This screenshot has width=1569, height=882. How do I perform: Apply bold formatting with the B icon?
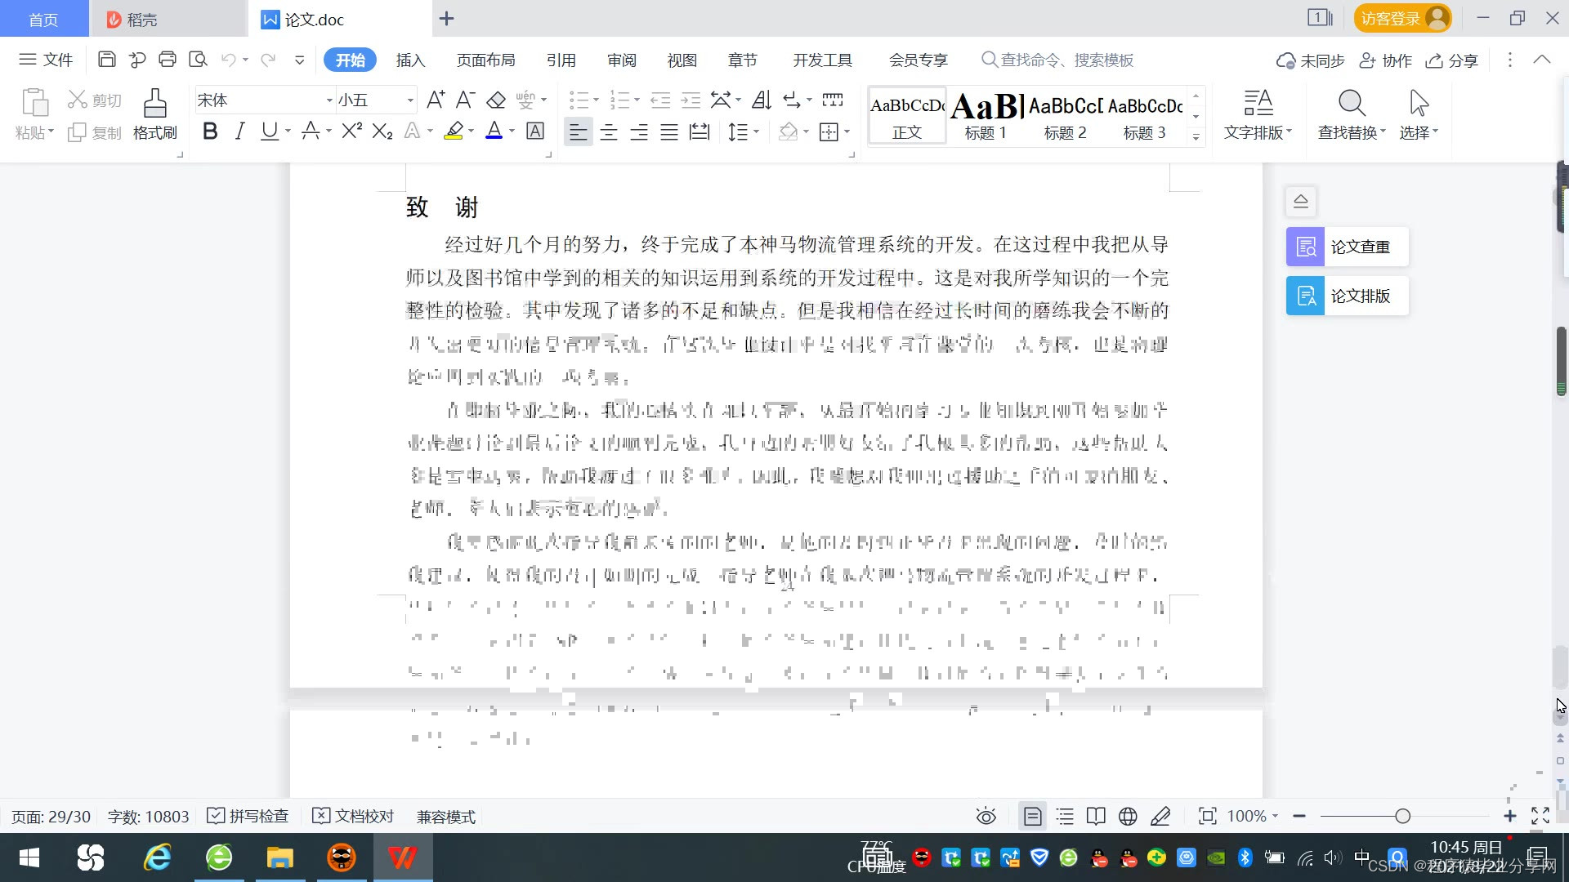coord(210,131)
